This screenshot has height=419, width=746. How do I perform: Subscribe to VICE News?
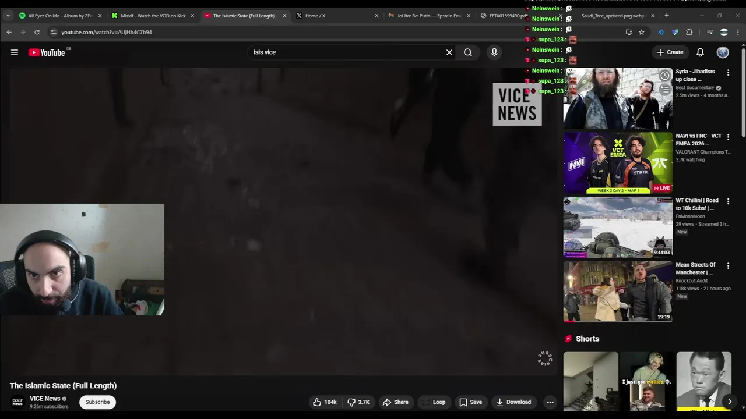point(97,402)
